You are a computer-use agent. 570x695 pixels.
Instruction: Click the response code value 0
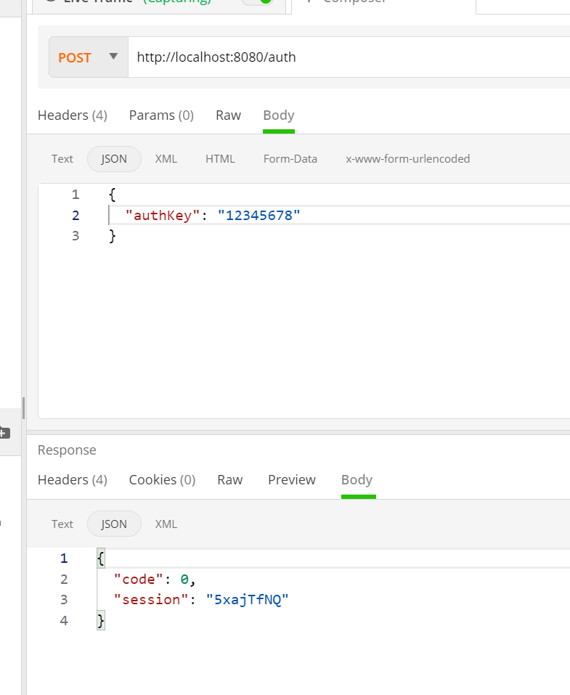[184, 580]
